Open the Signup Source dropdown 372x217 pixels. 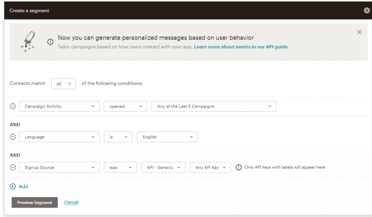pos(59,167)
